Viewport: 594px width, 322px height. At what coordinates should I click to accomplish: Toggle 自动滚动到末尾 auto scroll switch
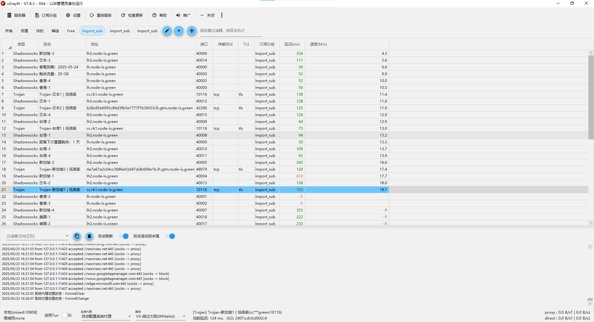(170, 236)
